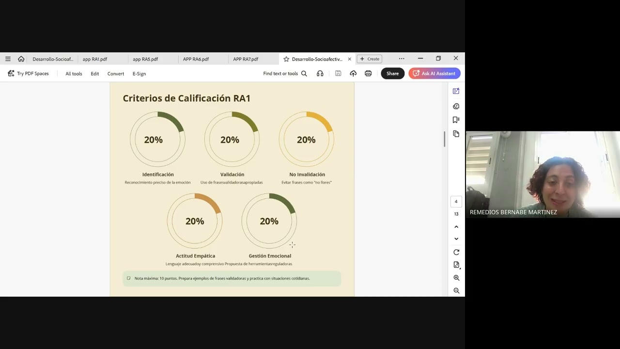Go to previous page arrow
Screen dimensions: 620x349
pos(456,227)
